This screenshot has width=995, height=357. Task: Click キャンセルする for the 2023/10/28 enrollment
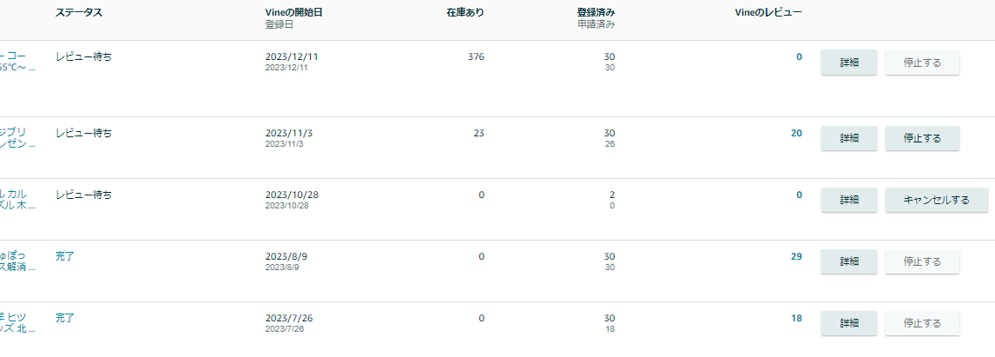pos(936,200)
